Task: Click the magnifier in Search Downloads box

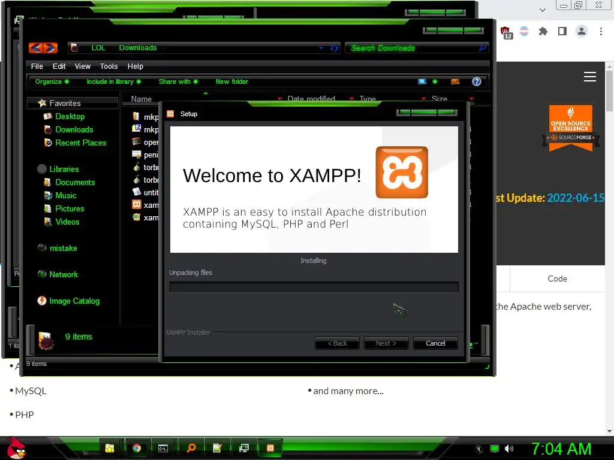Action: click(x=483, y=48)
